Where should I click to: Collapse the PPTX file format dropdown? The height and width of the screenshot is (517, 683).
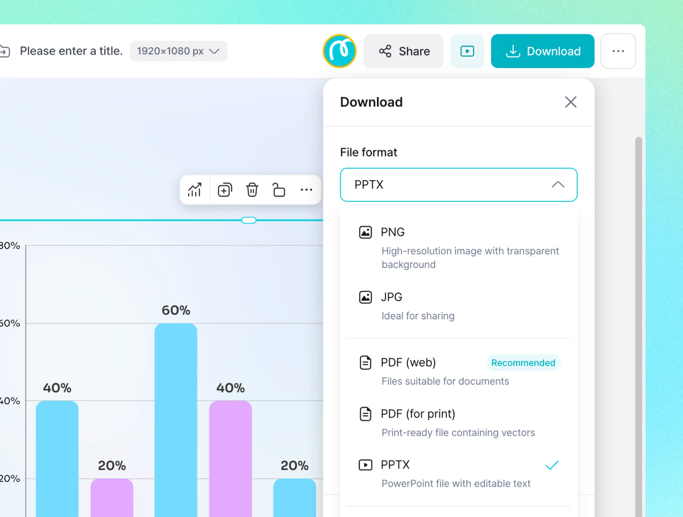click(458, 184)
